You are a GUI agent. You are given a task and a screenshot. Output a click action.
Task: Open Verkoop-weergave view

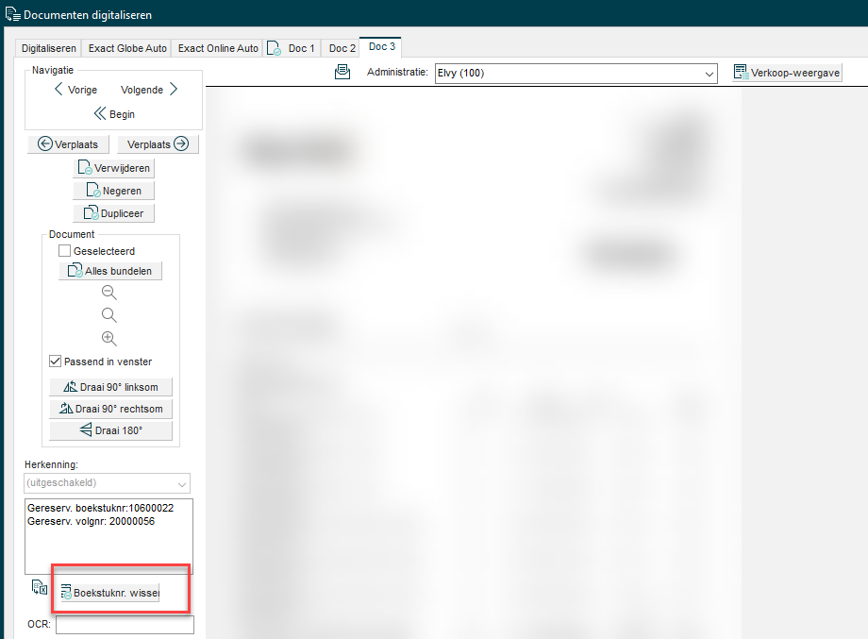786,73
